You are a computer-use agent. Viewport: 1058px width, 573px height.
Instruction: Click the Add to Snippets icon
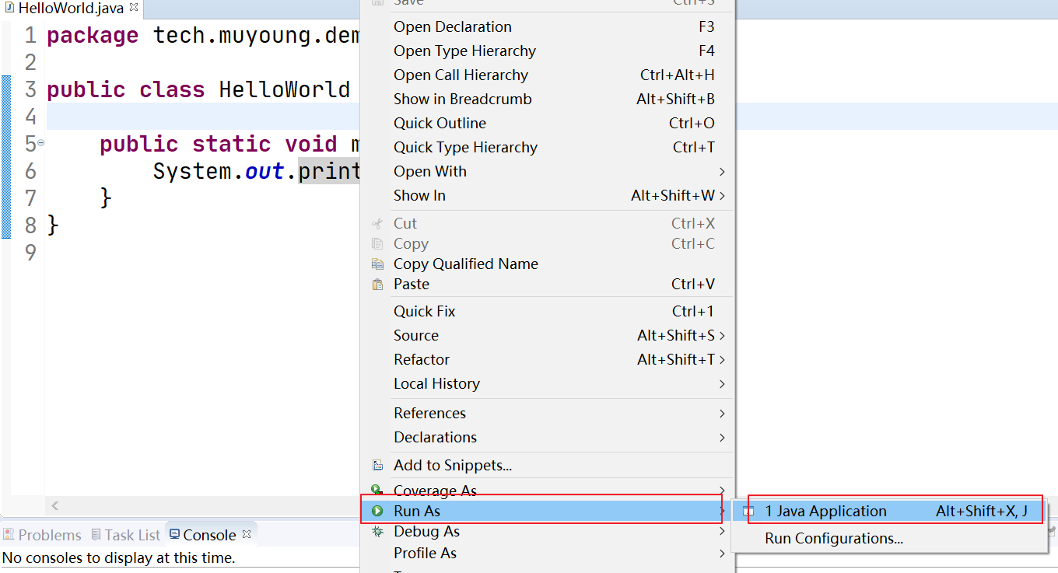pos(377,466)
